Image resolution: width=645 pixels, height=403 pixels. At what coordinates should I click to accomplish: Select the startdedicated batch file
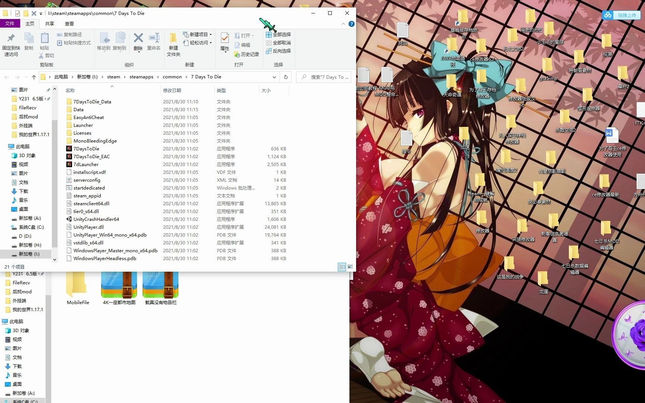(89, 188)
